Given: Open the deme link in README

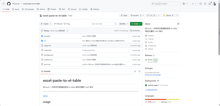Looking at the screenshot, I should point(45,96).
